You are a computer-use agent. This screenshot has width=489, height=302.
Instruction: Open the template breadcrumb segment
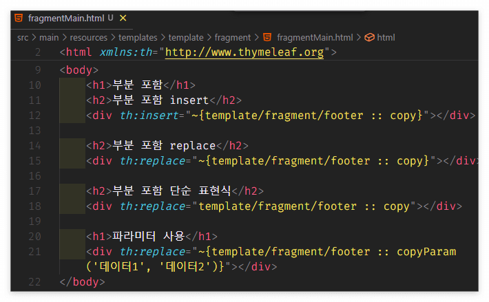pyautogui.click(x=186, y=38)
